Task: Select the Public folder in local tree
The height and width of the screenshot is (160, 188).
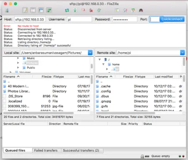Action: [31, 68]
